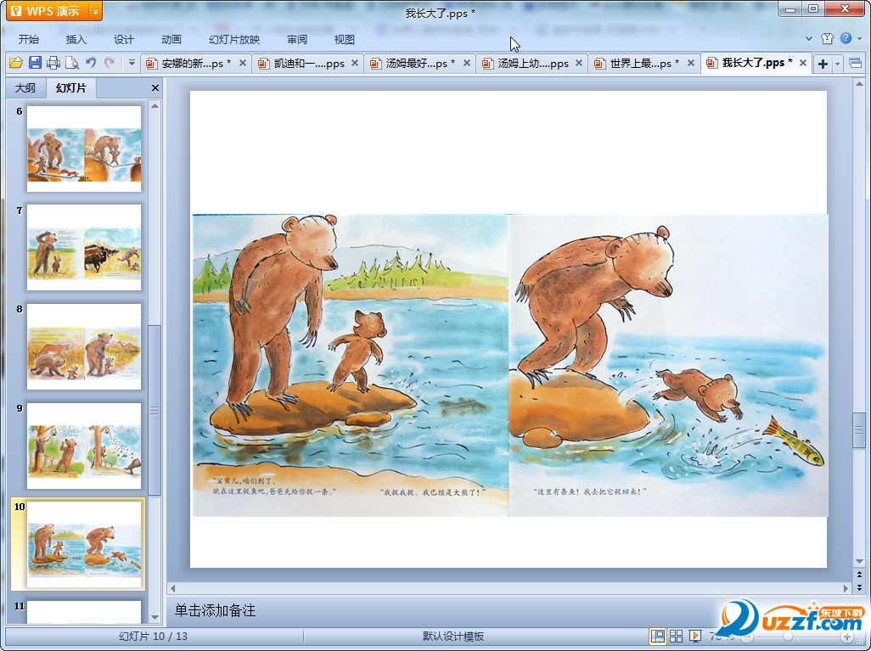The height and width of the screenshot is (651, 871).
Task: Select slide 6 thumbnail
Action: pos(84,149)
